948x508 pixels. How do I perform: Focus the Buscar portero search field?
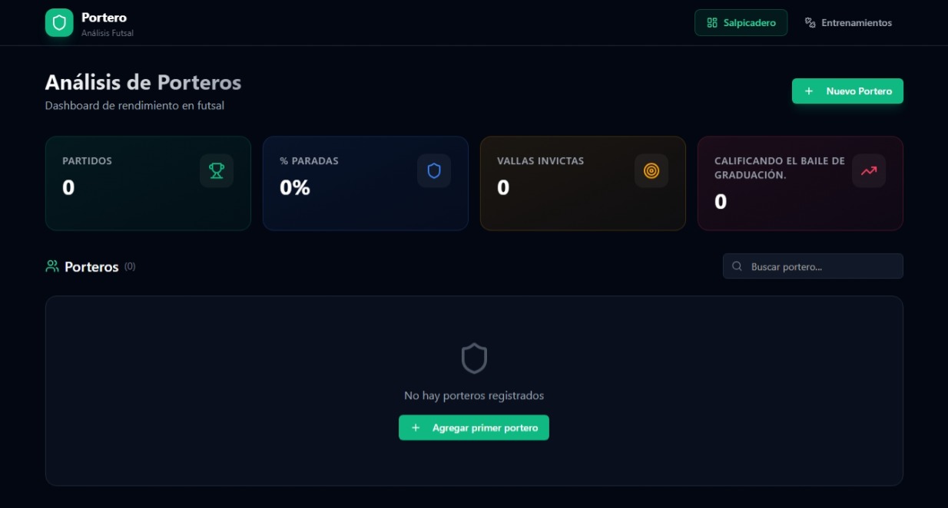click(x=813, y=266)
